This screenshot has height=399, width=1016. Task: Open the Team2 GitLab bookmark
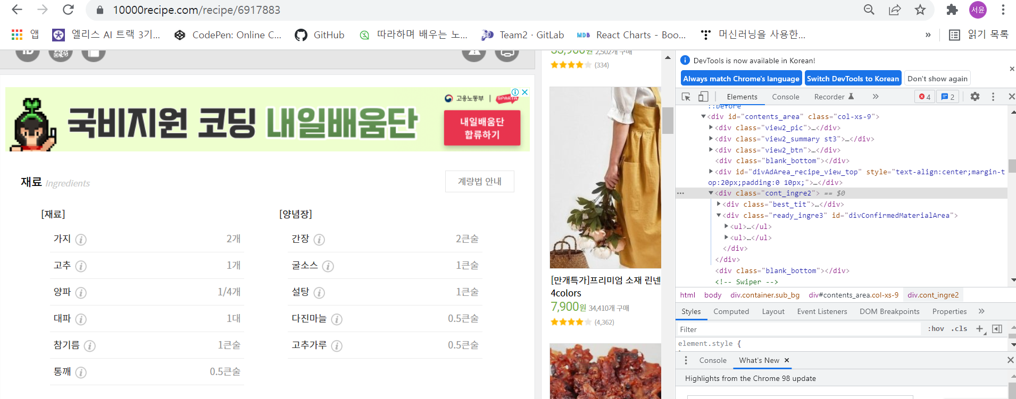[522, 35]
